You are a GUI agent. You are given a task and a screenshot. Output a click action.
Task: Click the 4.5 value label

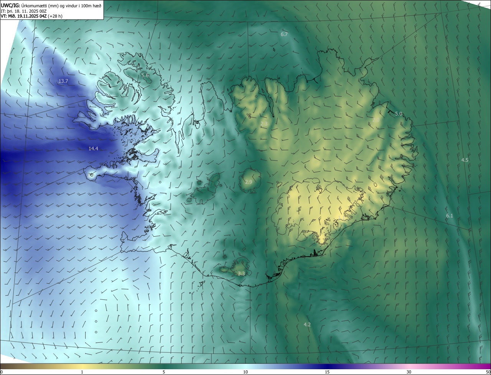465,160
